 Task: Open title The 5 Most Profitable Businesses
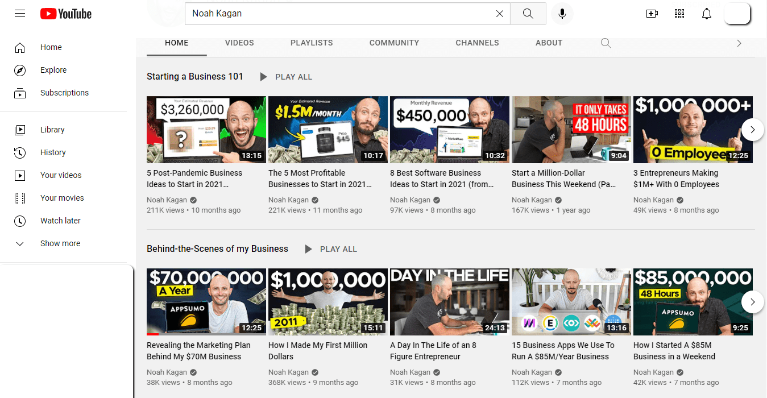(x=320, y=179)
